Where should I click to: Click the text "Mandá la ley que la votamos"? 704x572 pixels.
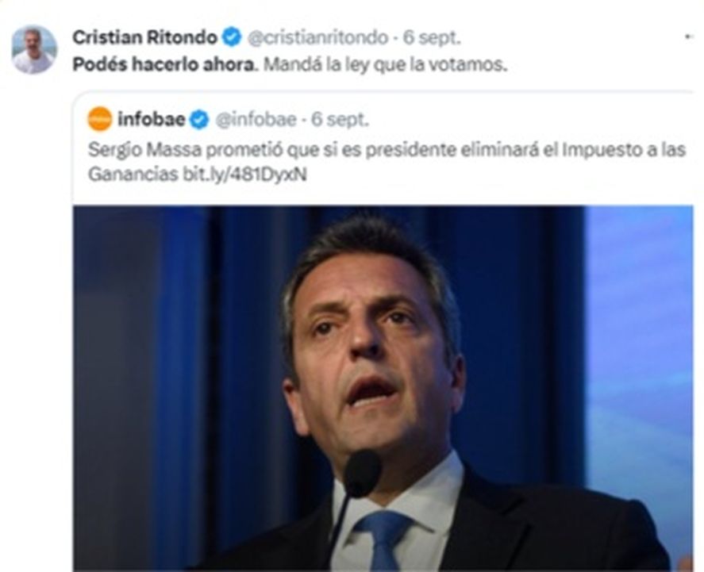coord(384,64)
